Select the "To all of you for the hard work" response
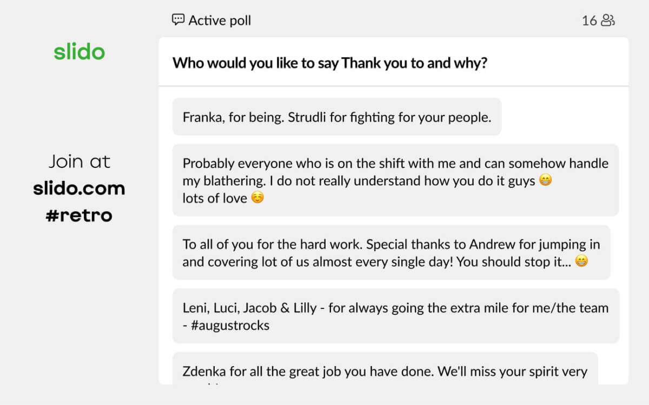The image size is (649, 405). pos(390,253)
